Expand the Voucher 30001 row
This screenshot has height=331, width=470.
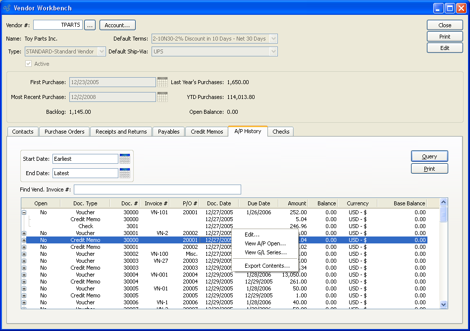click(24, 233)
